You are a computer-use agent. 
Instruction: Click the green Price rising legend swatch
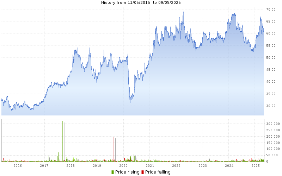tap(112, 172)
